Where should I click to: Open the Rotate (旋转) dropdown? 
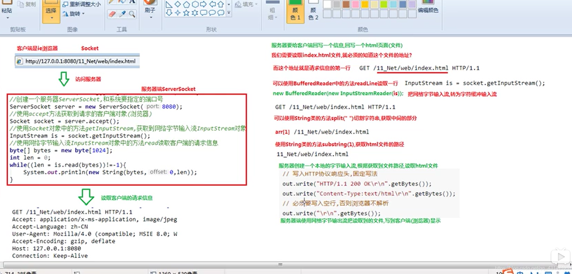coord(74,14)
